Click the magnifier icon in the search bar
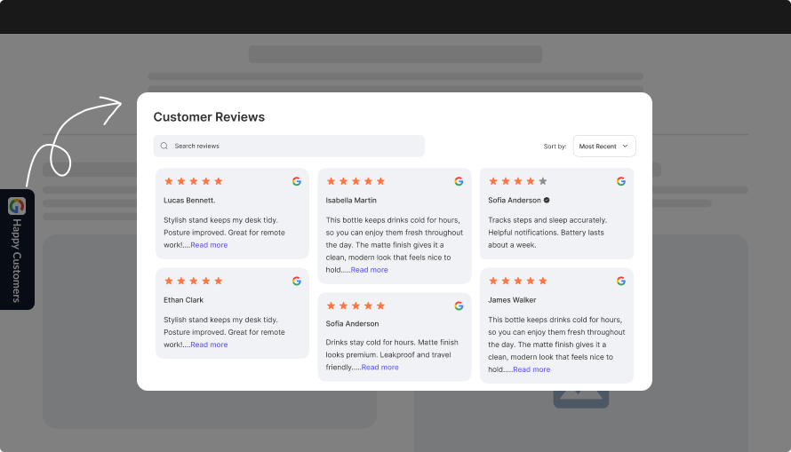791x452 pixels. (164, 146)
